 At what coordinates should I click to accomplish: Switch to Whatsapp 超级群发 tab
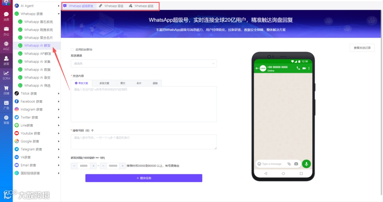tap(78, 6)
